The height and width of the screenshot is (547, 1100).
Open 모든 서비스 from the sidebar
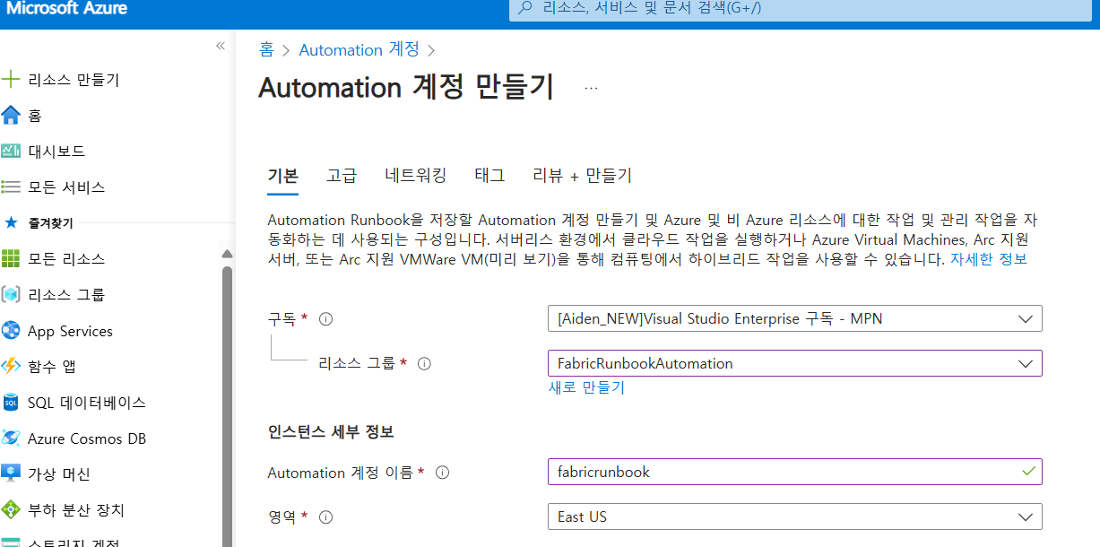tap(66, 187)
